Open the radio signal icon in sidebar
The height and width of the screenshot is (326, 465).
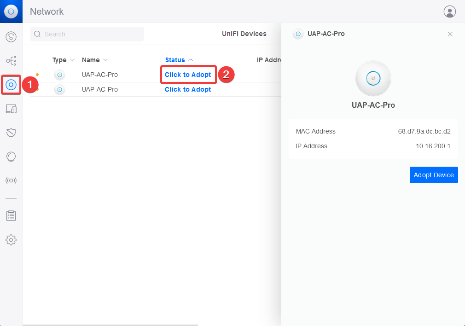(11, 180)
